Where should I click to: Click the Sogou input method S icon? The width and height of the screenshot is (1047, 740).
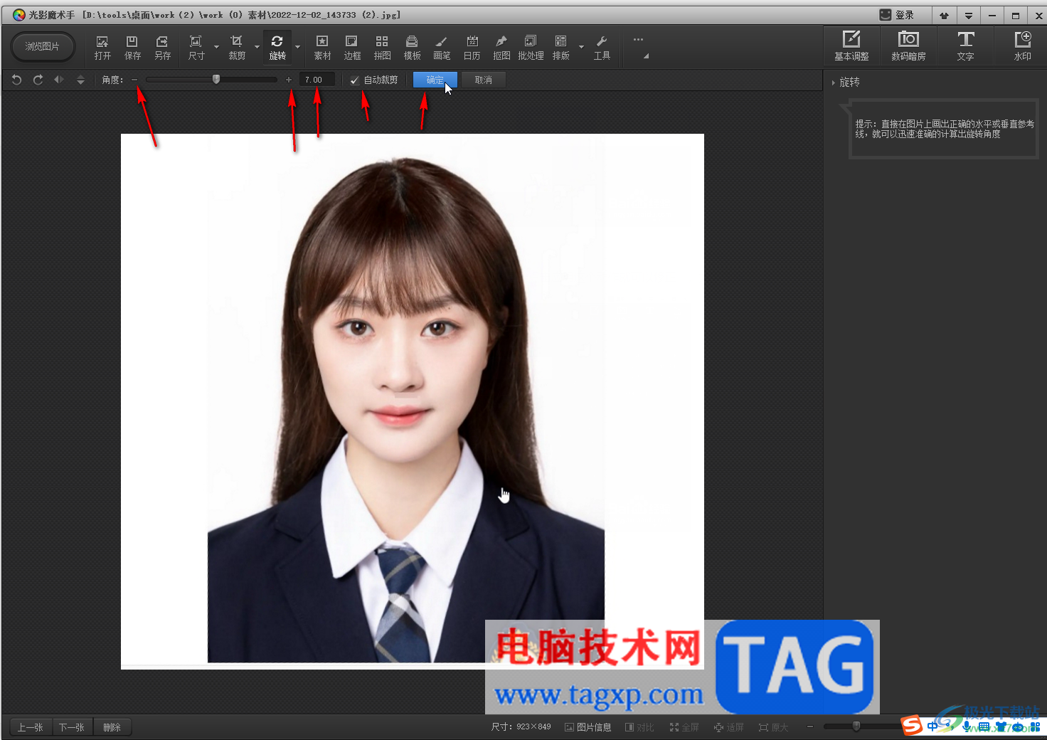[x=912, y=725]
